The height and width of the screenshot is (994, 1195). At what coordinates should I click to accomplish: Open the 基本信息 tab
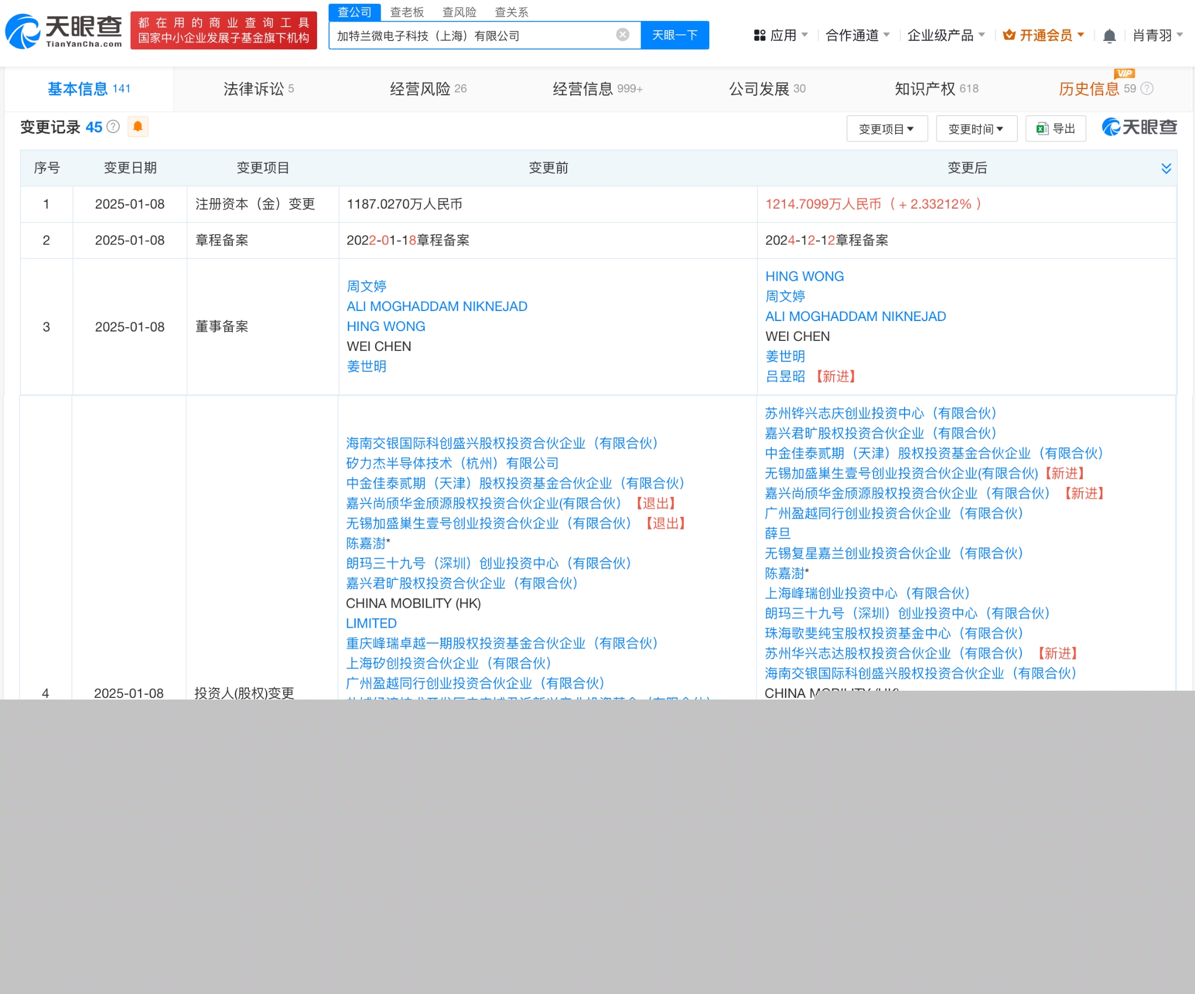[89, 89]
